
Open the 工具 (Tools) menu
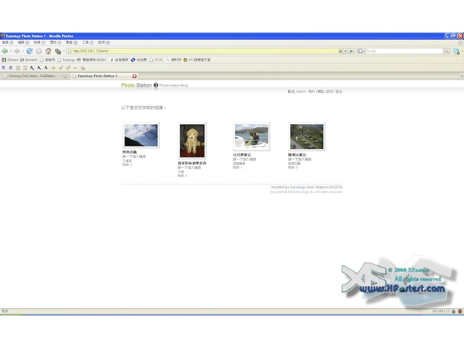pos(88,42)
